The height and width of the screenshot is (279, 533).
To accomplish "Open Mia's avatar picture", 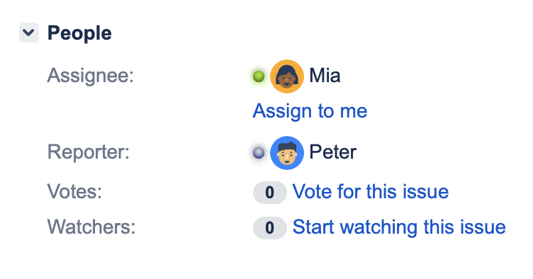I will [x=287, y=76].
